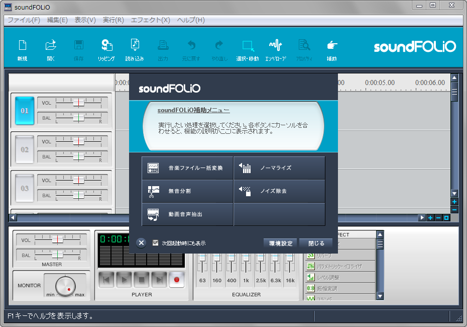Click the track 02 VOL slider
467x327 pixels.
(x=79, y=142)
